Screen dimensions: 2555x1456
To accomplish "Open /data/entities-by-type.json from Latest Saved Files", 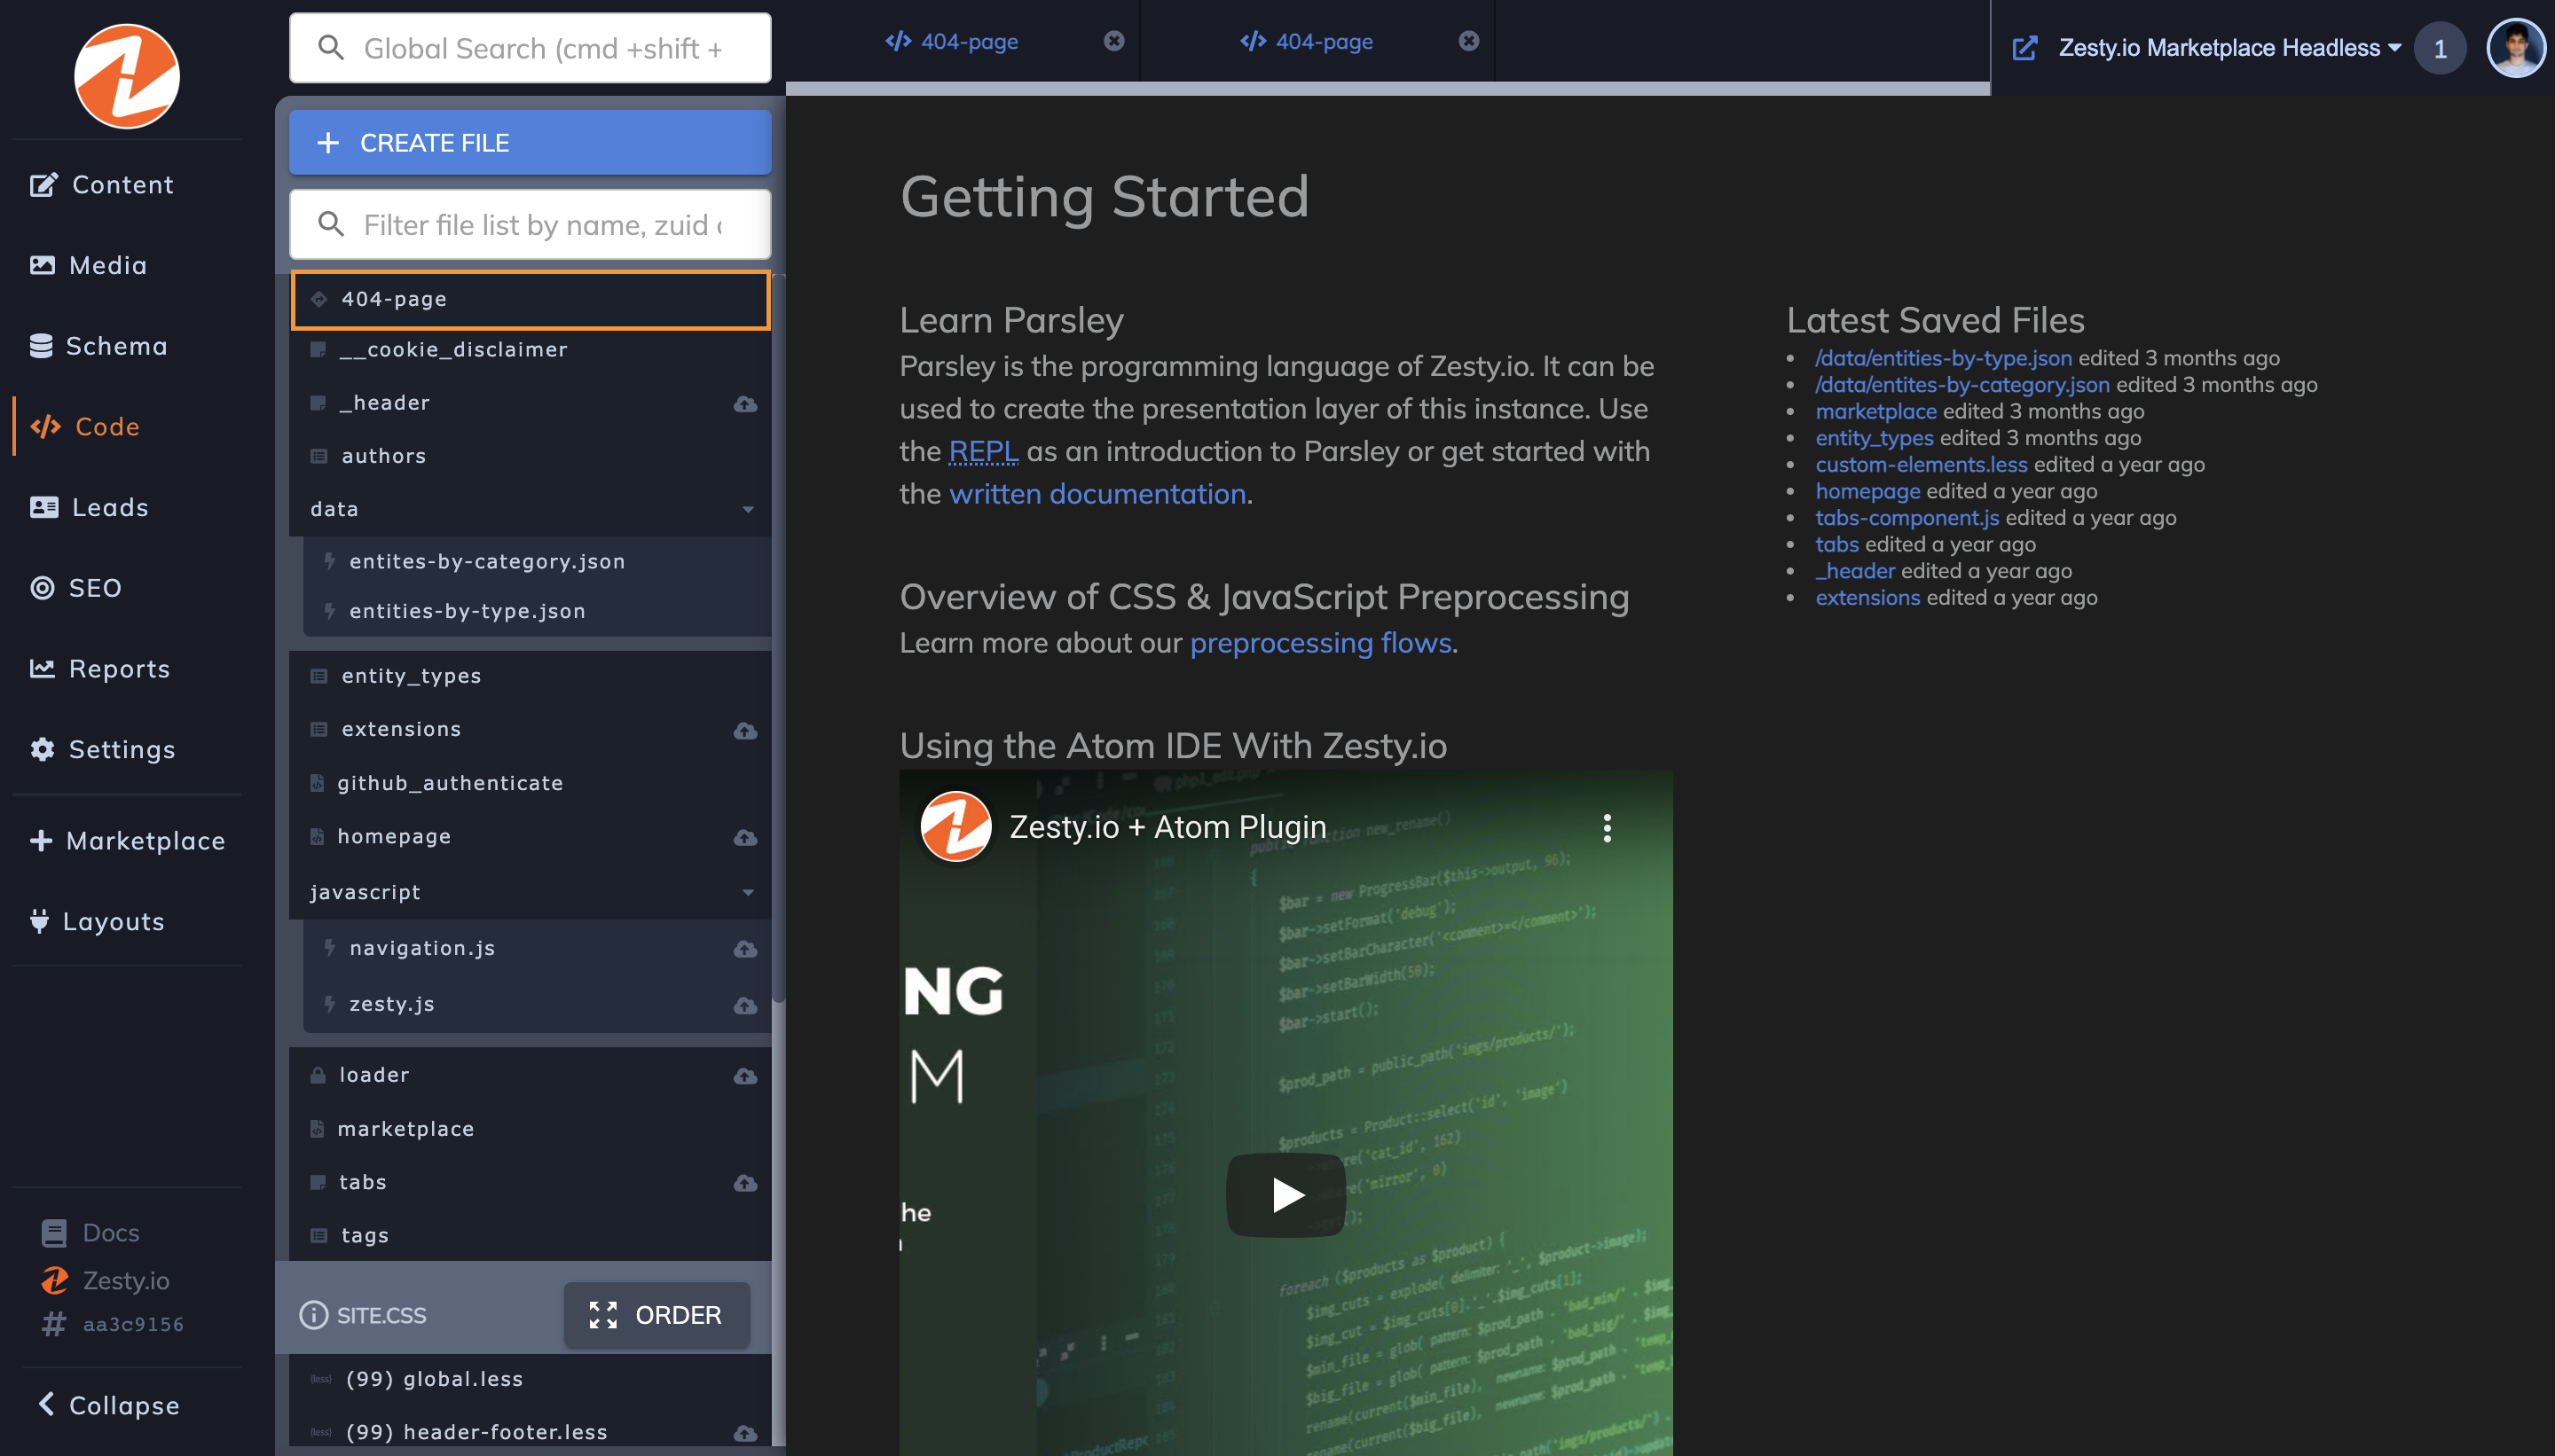I will tap(1944, 358).
